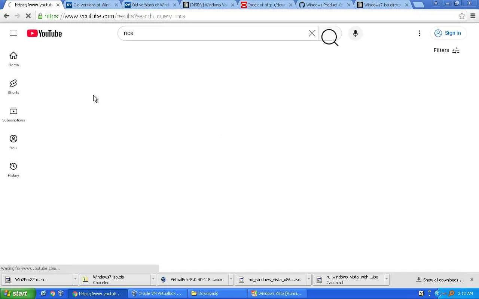Switch to Windows Vista [Running] taskbar window

click(277, 293)
